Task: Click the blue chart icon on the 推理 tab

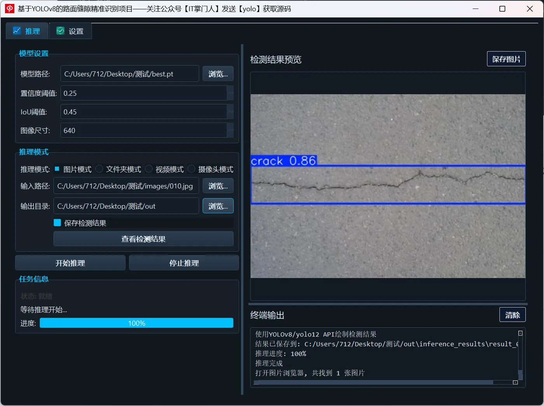Action: tap(17, 30)
